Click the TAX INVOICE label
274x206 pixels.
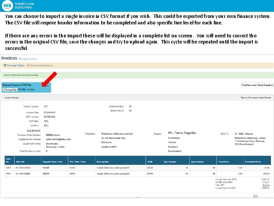point(33,131)
